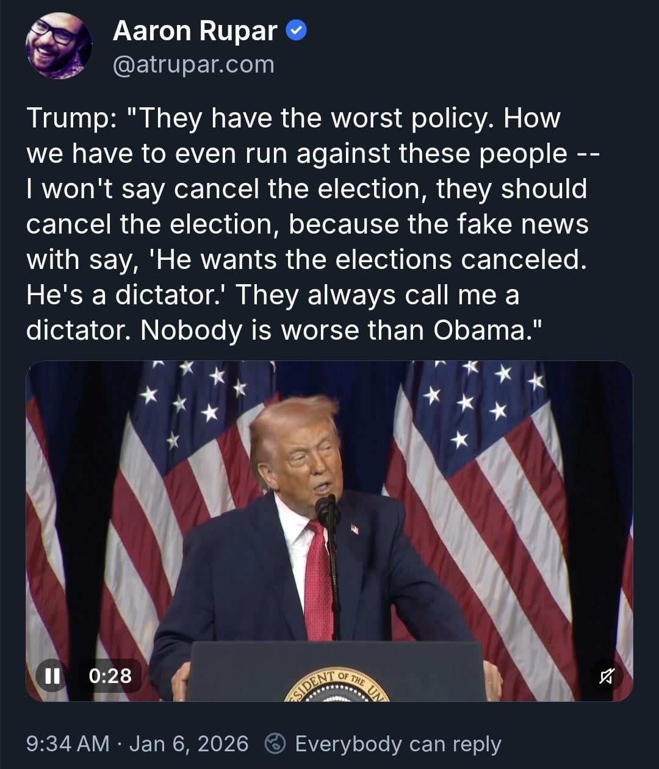Open the Aaron Rupar display name link
Screen dimensions: 659x769
tap(195, 30)
